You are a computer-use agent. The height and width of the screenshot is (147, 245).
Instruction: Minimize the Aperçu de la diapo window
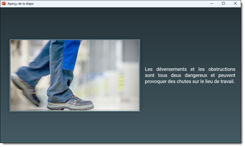click(x=212, y=4)
